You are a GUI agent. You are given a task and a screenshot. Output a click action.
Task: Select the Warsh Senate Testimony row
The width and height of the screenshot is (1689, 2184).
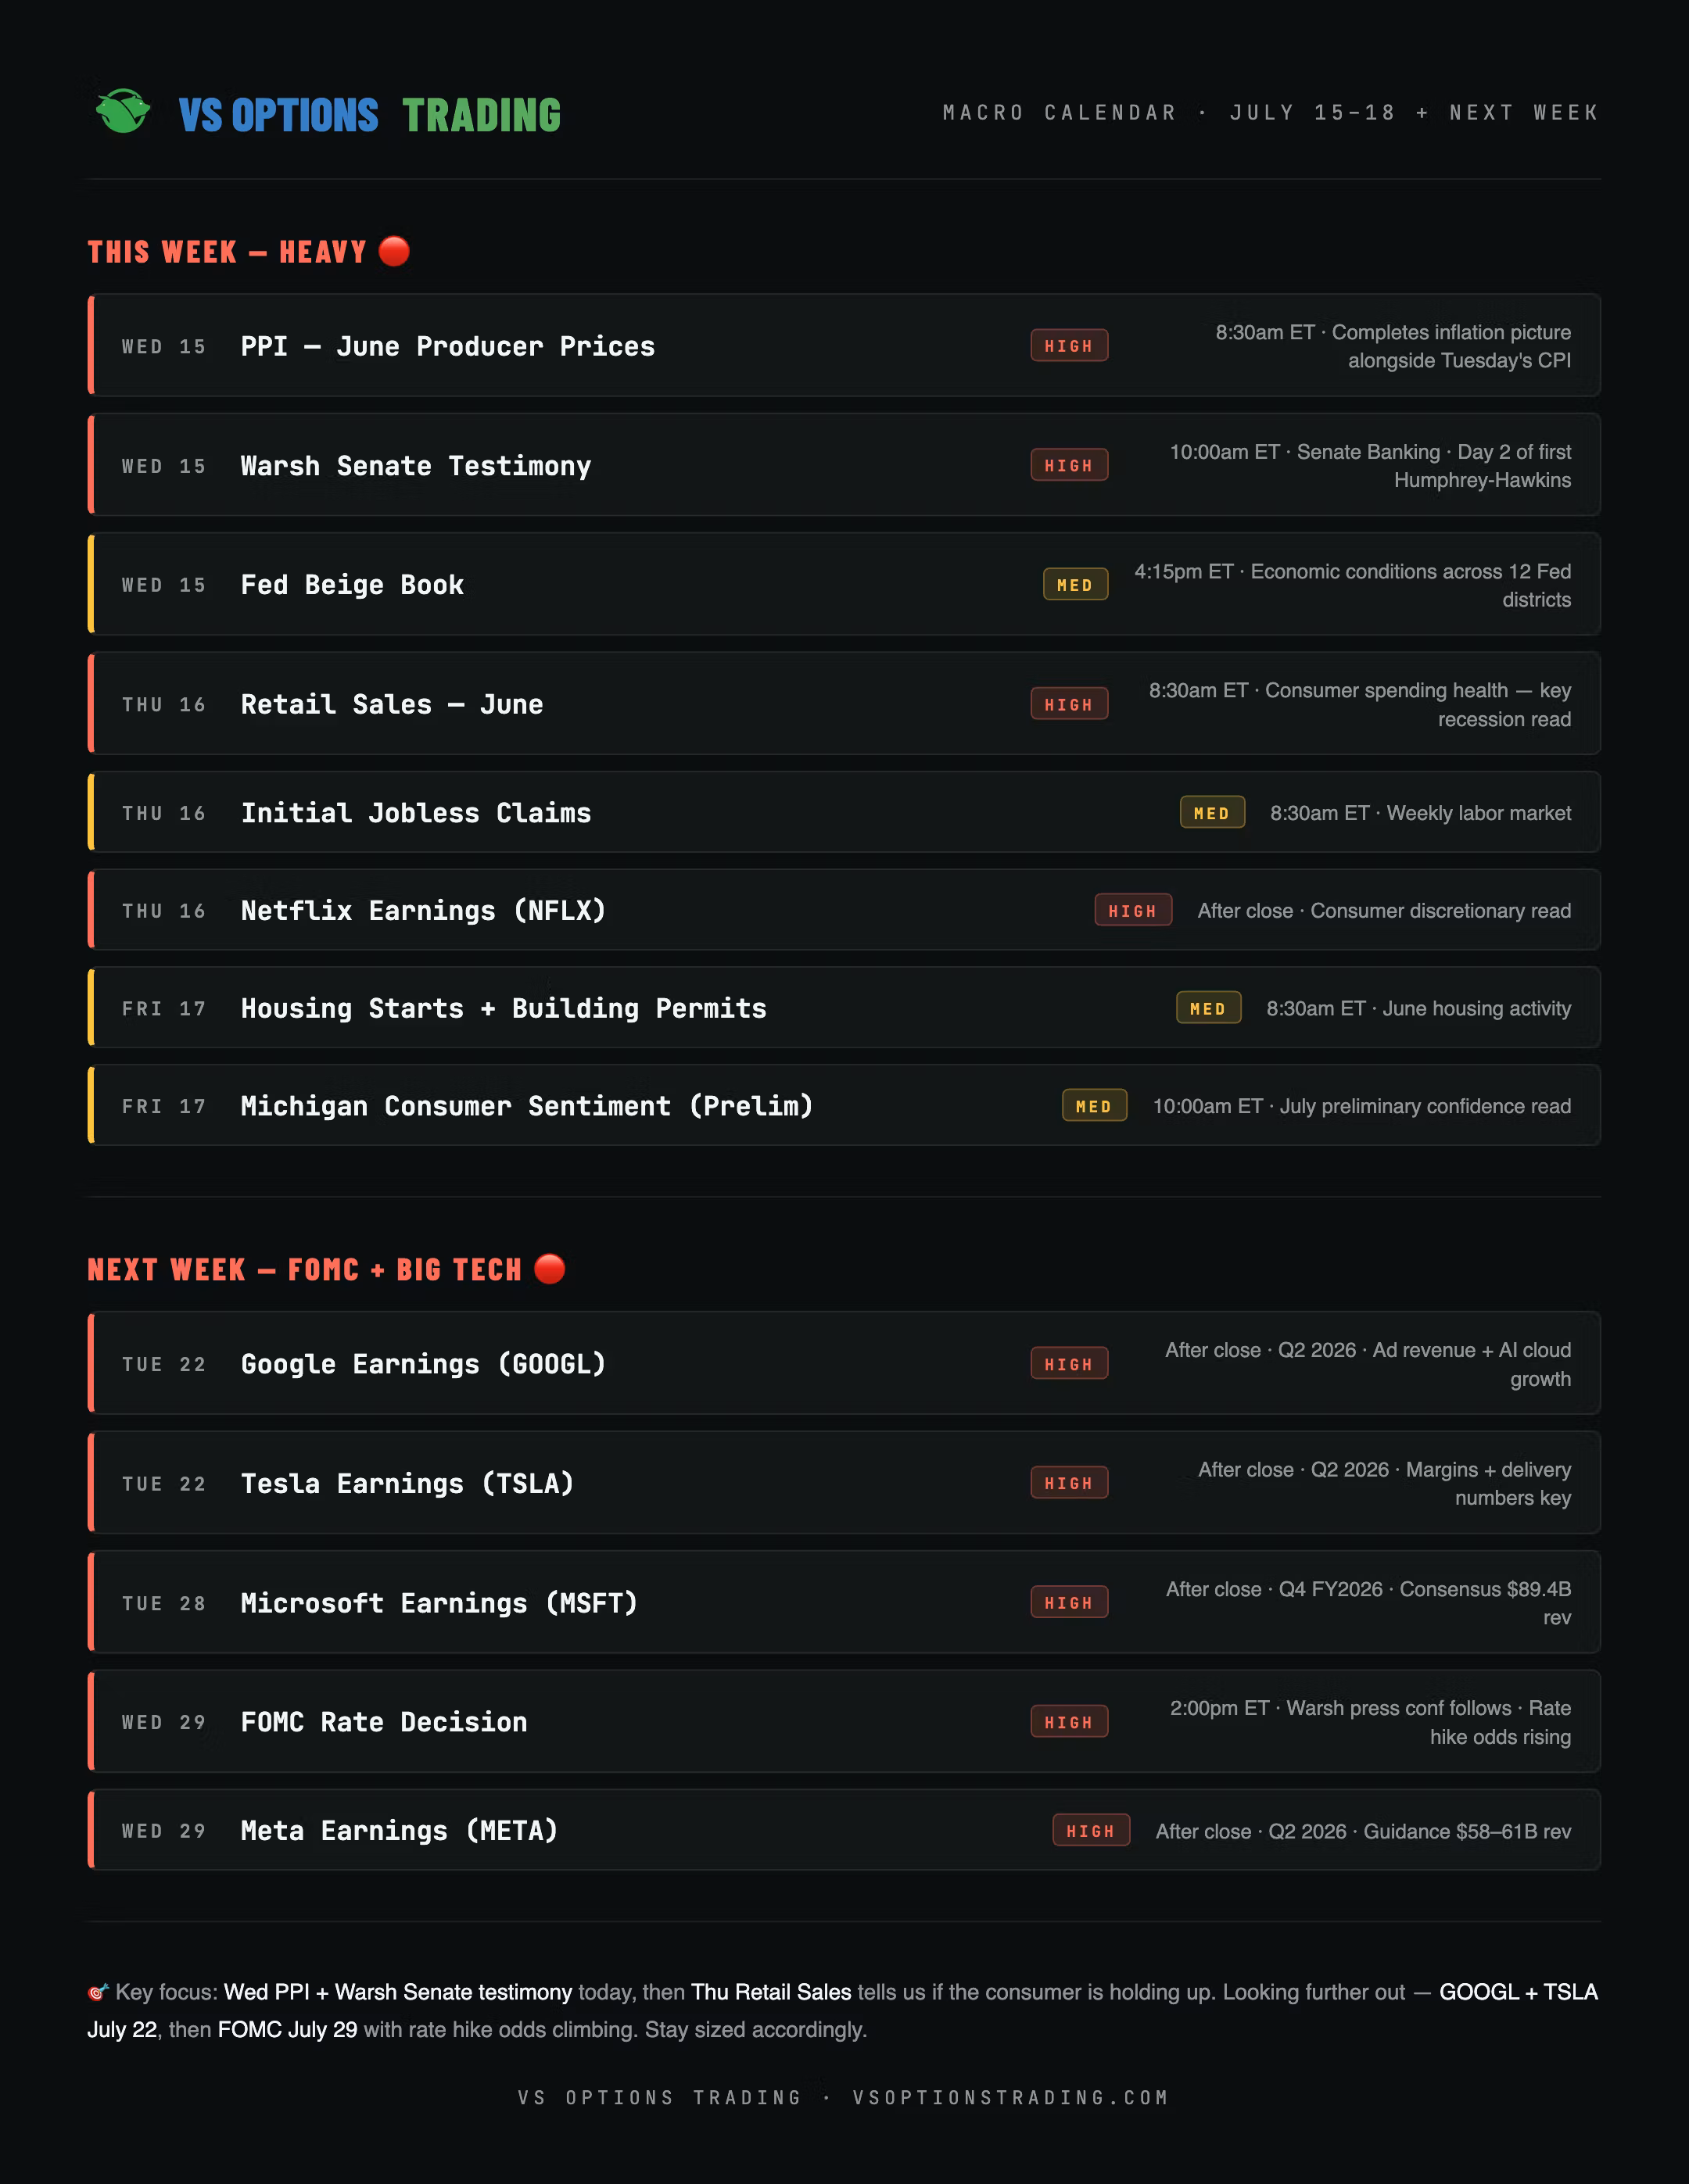coord(844,465)
